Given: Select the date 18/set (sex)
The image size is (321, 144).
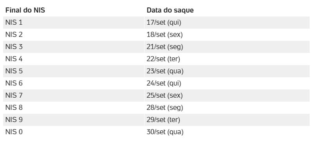Looking at the screenshot, I should coord(164,35).
